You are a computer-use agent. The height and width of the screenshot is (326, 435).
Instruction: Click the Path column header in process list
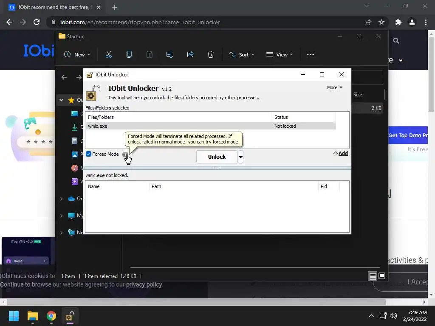[234, 187]
